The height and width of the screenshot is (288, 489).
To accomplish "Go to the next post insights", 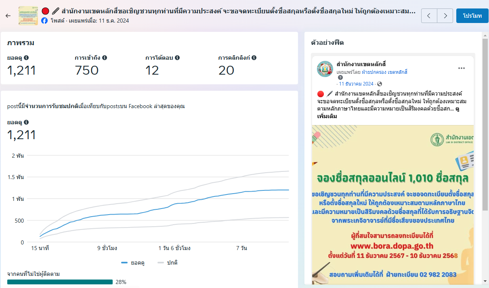I will [x=445, y=16].
